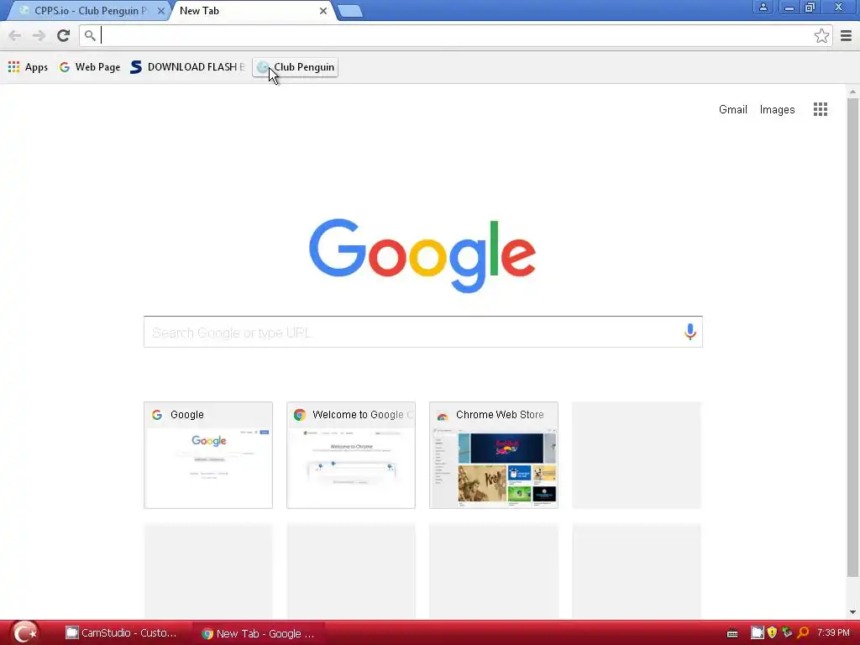Image resolution: width=860 pixels, height=645 pixels.
Task: Click the scrollbar down arrow
Action: [x=852, y=612]
